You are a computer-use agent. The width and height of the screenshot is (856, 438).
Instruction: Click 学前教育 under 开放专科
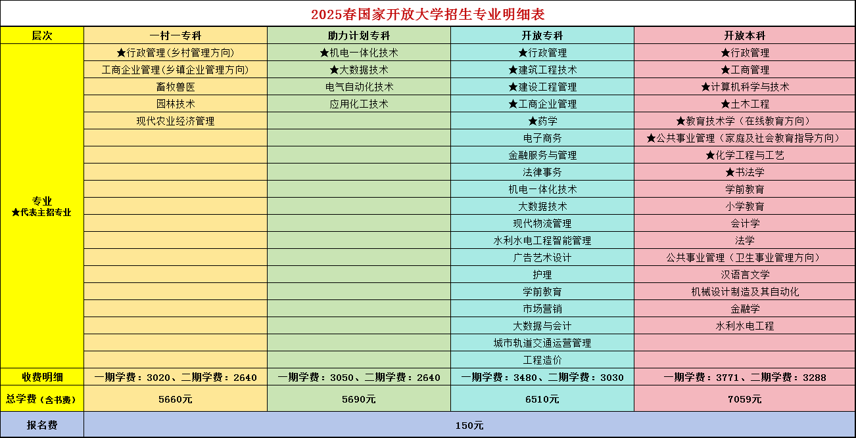(542, 292)
